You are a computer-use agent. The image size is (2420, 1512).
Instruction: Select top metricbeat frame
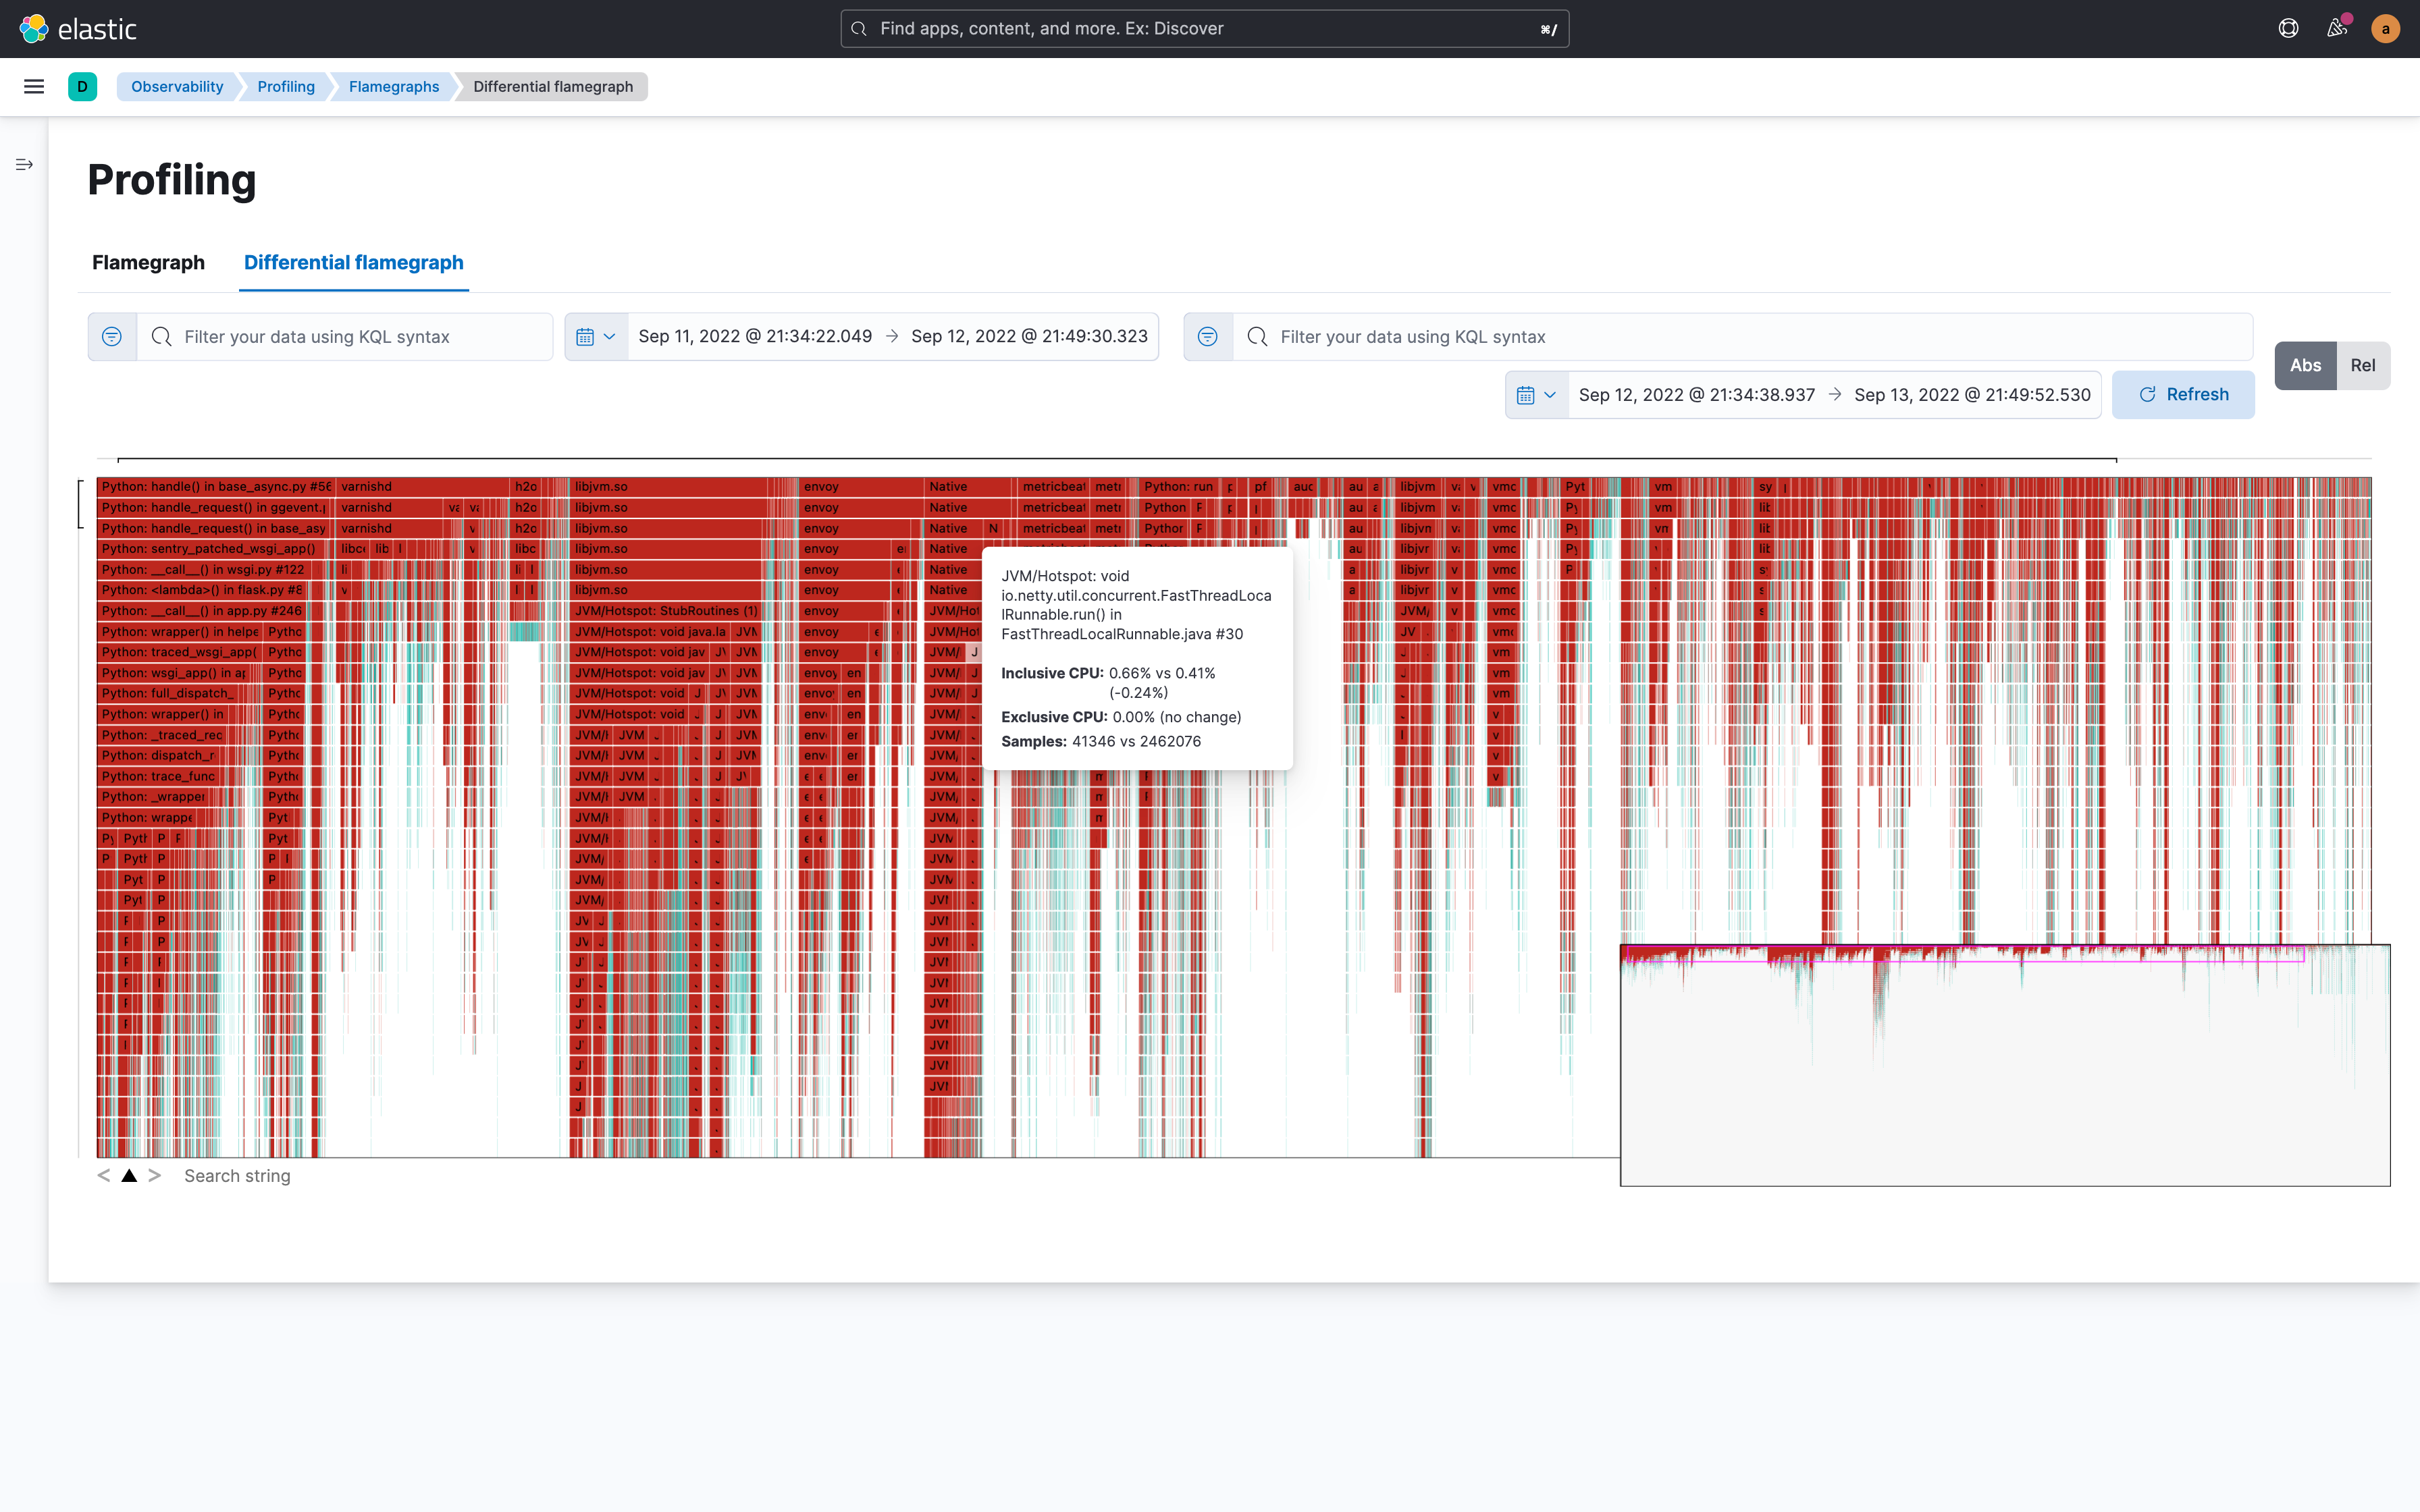(x=1053, y=487)
